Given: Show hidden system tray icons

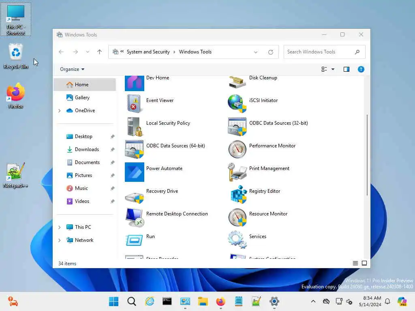Looking at the screenshot, I should [x=313, y=301].
